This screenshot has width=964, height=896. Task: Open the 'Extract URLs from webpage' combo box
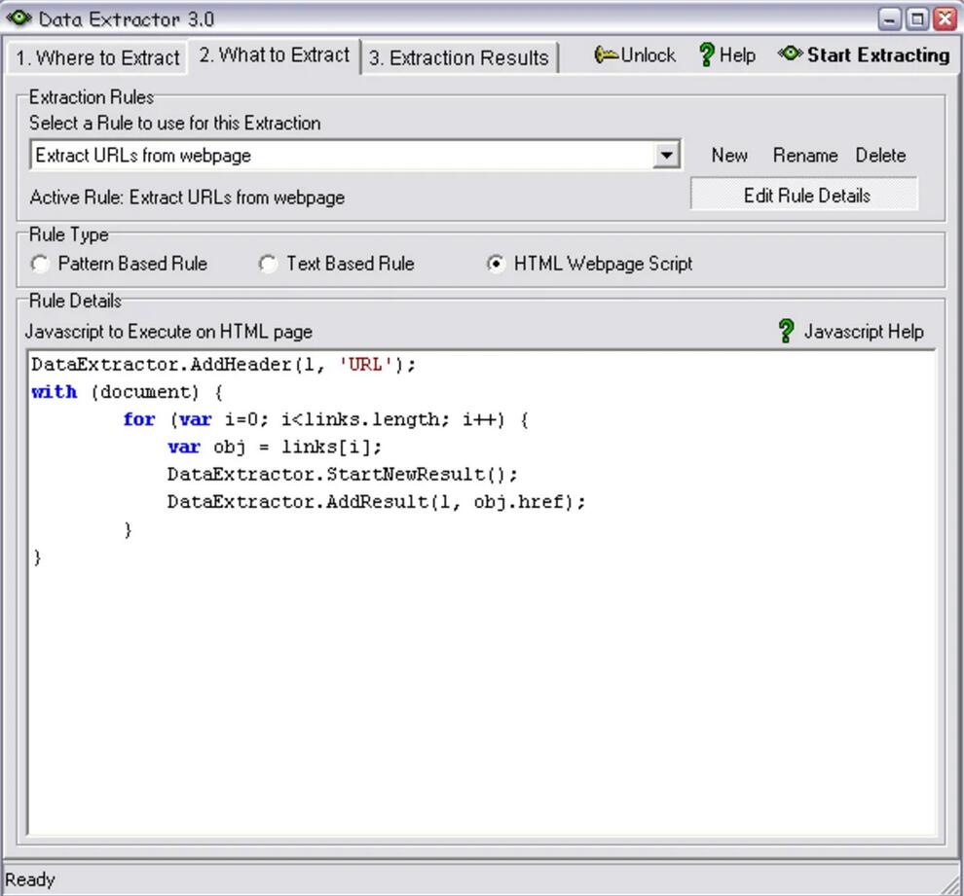click(354, 155)
